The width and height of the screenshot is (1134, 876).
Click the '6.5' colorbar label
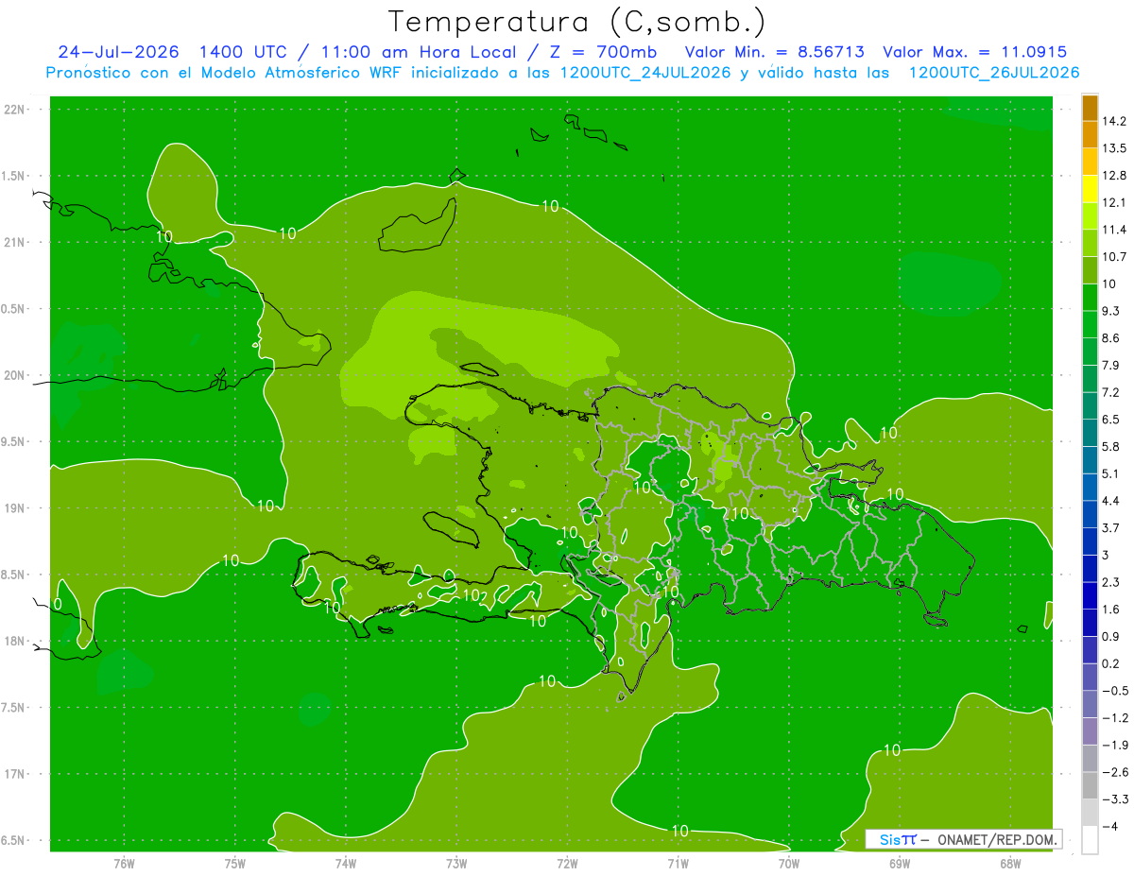pyautogui.click(x=1110, y=420)
